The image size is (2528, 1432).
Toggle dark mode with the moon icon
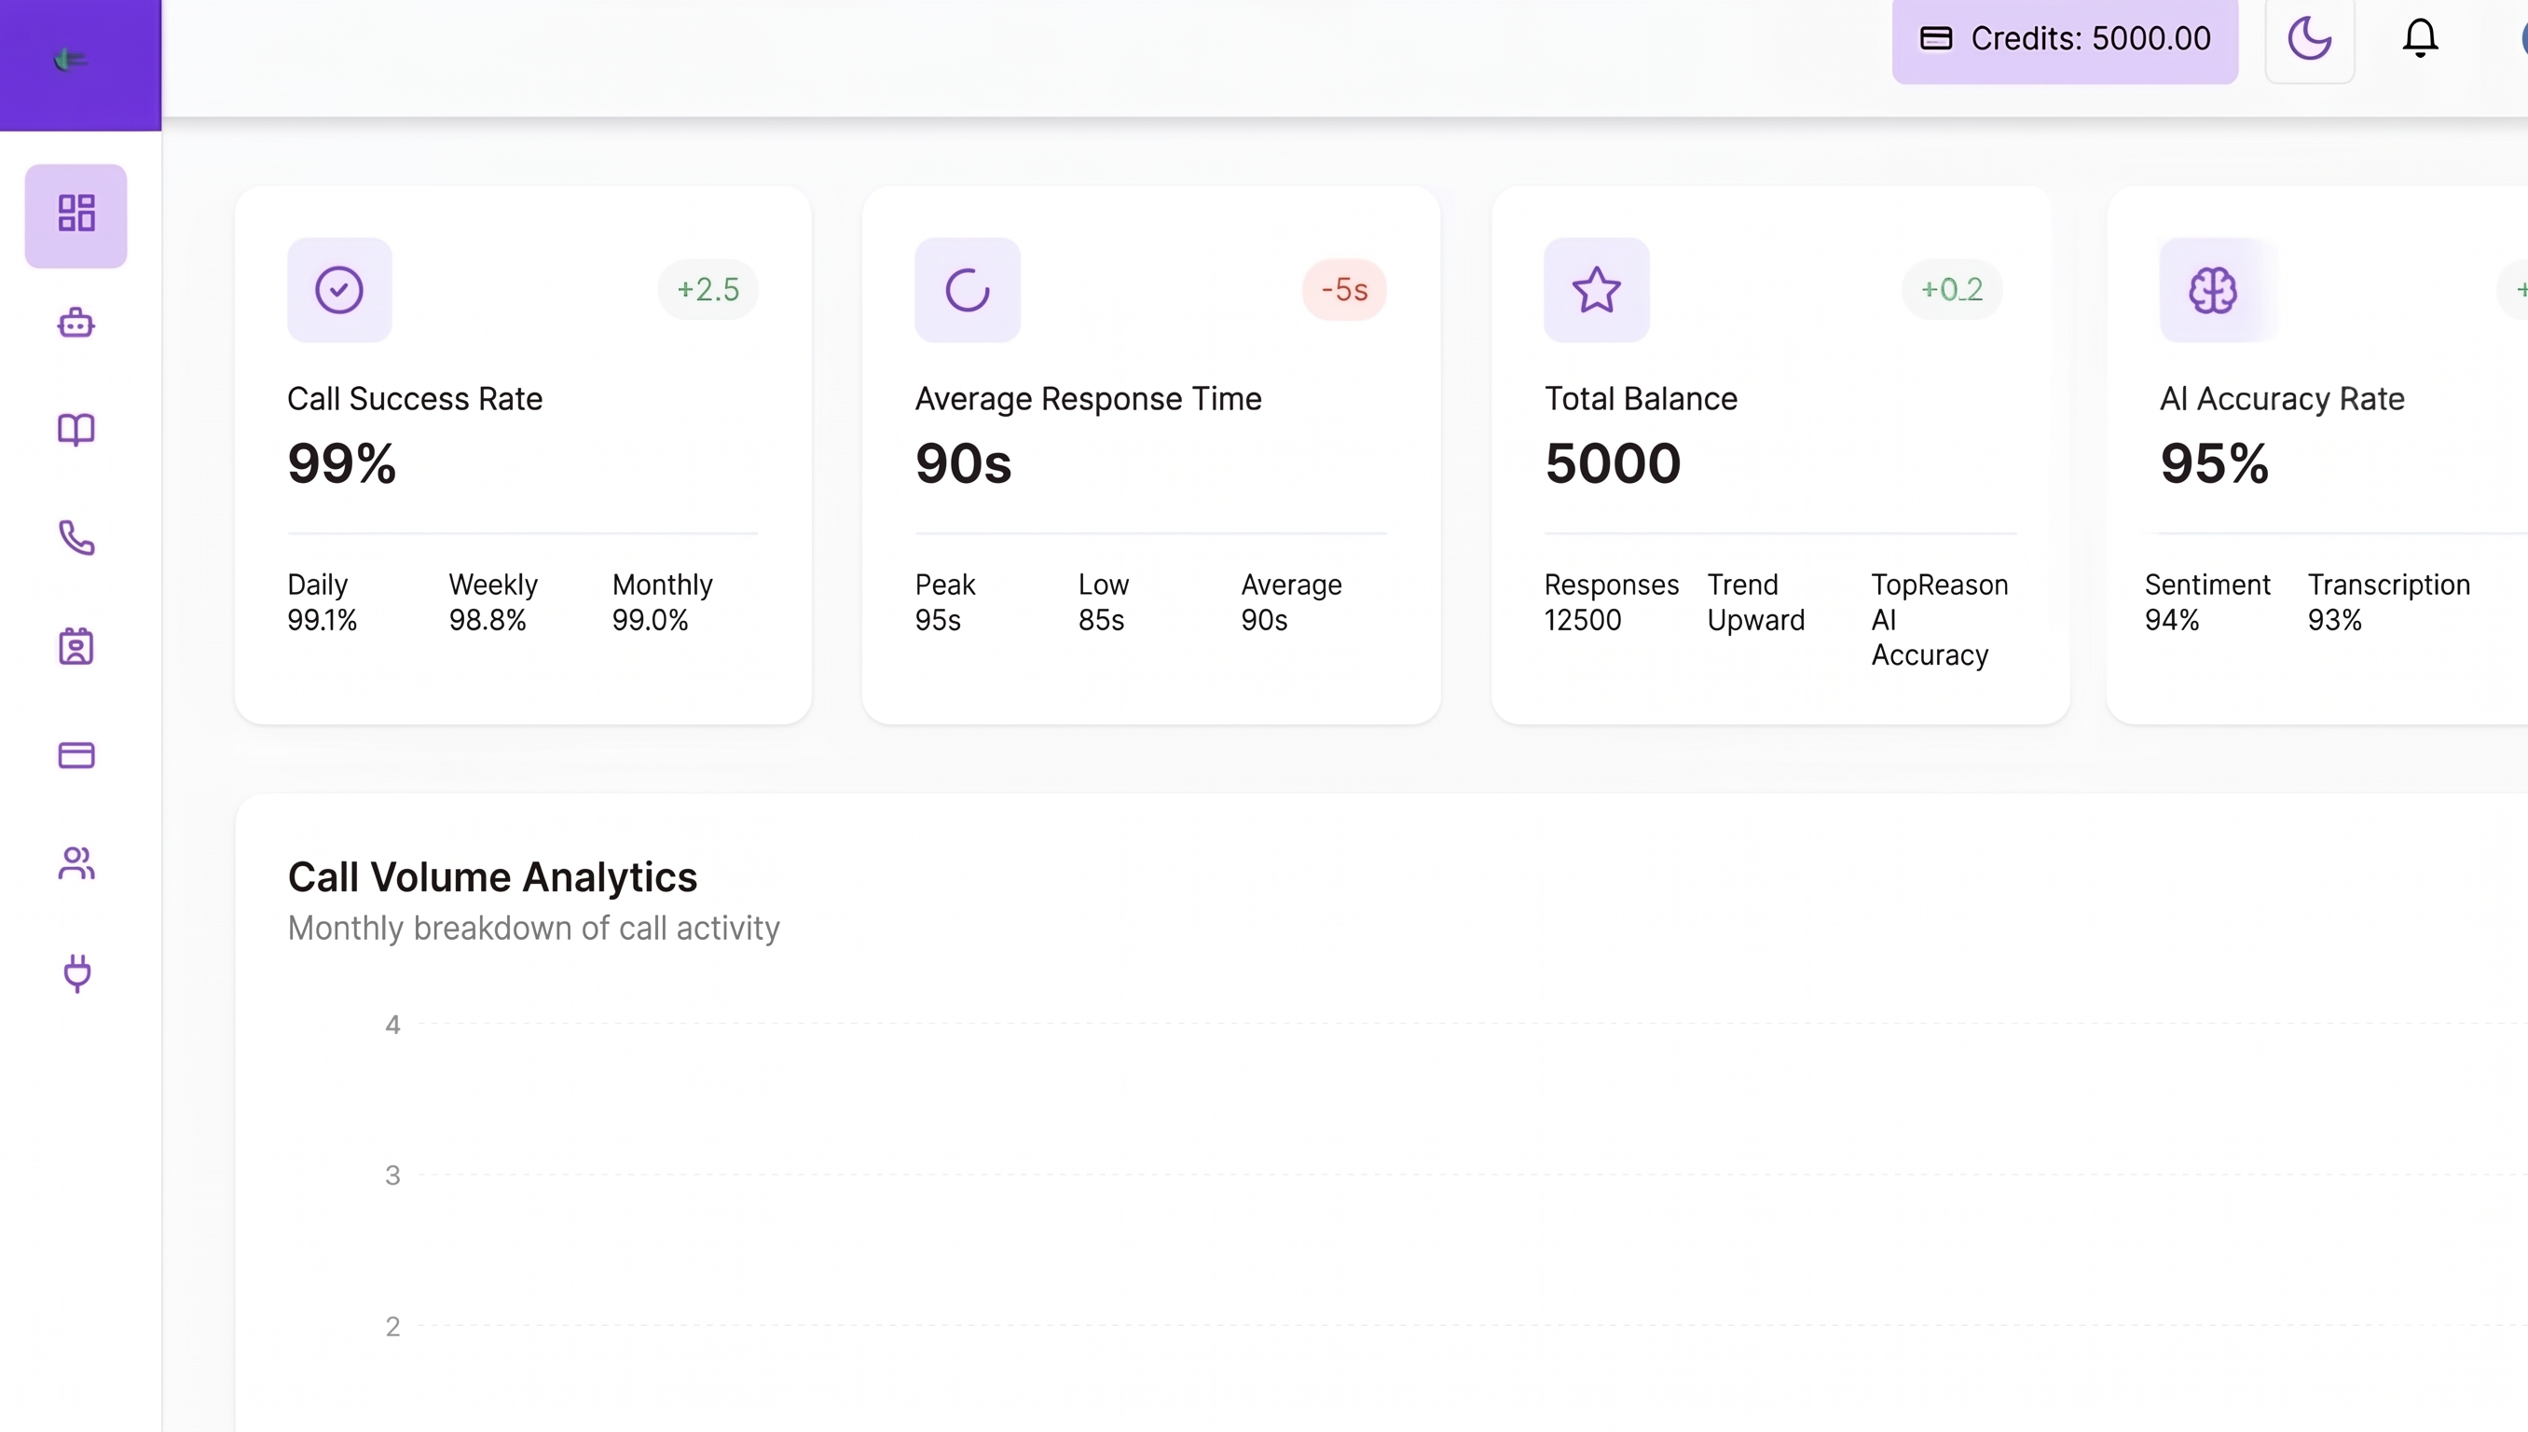pos(2309,39)
